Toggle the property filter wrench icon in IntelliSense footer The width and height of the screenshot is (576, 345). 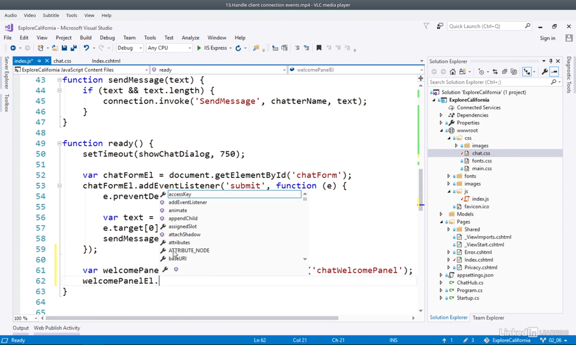(166, 270)
